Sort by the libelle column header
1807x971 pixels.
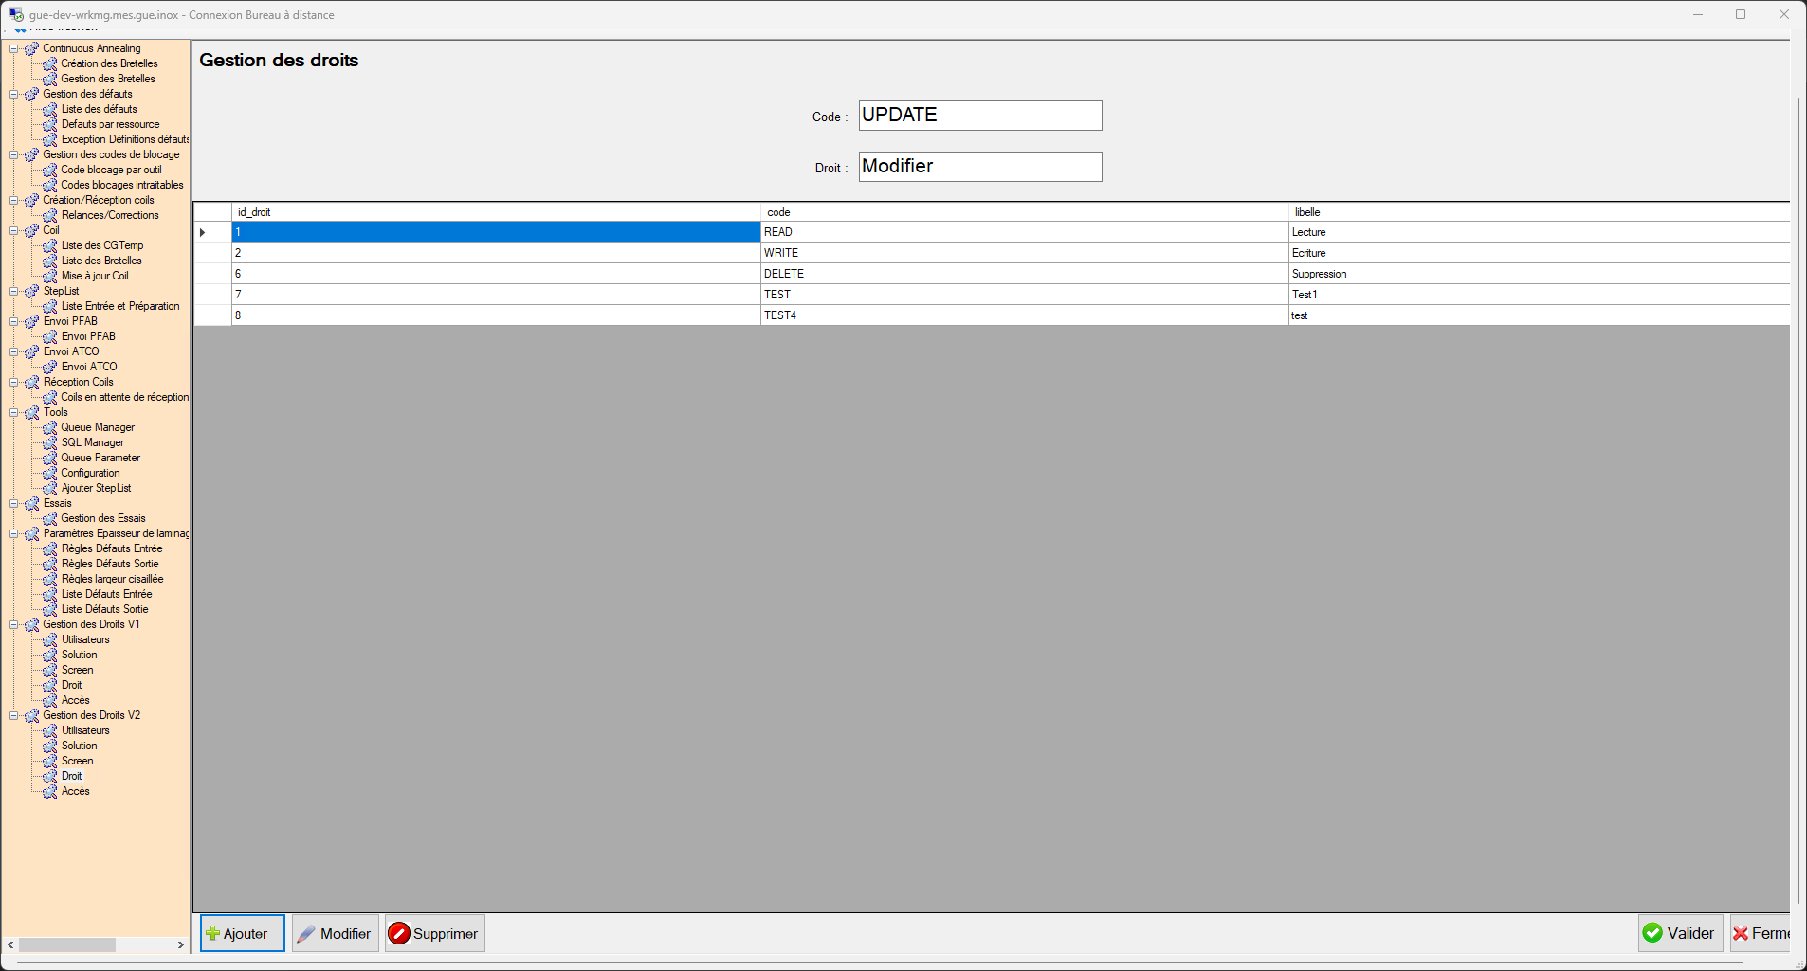pyautogui.click(x=1307, y=212)
